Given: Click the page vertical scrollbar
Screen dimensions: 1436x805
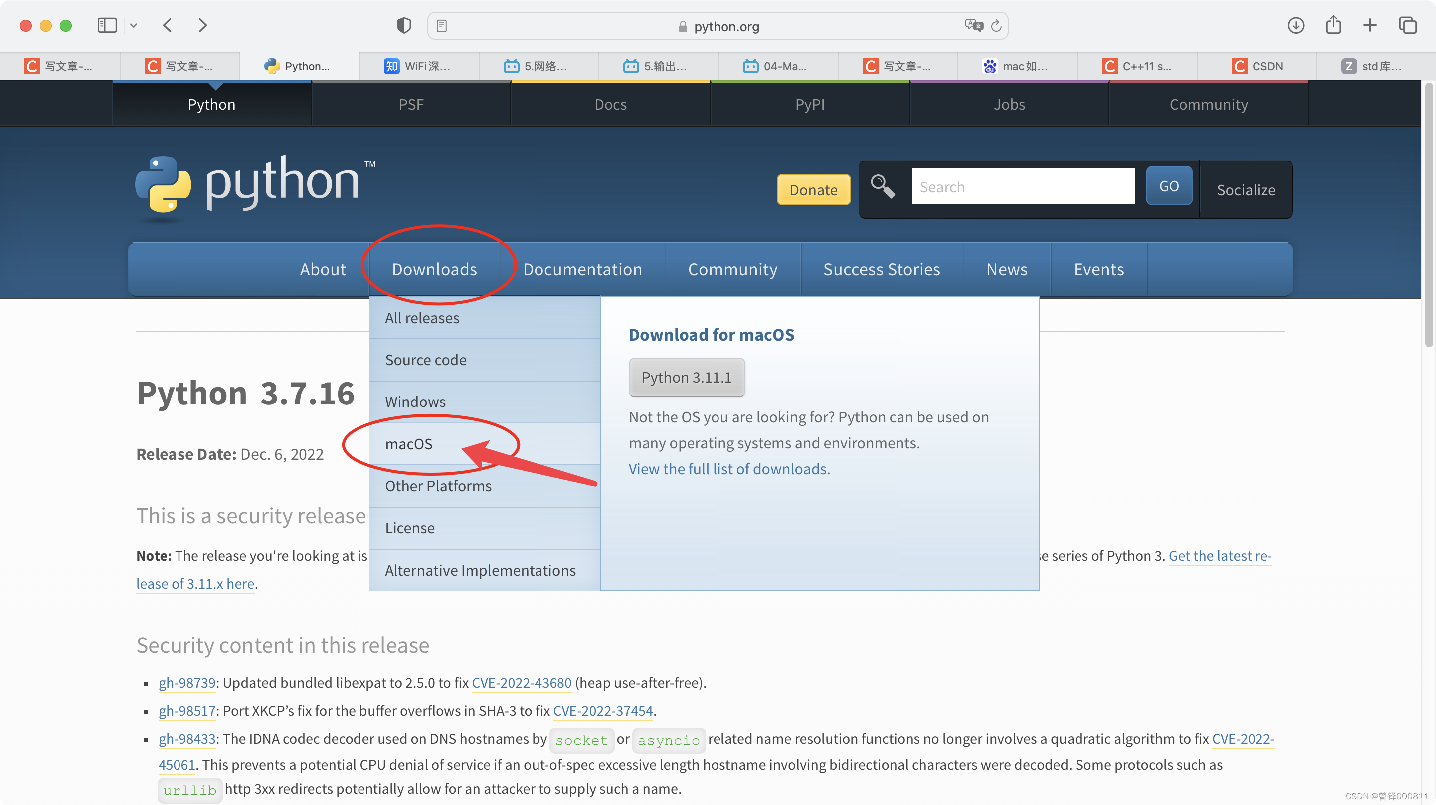Looking at the screenshot, I should 1428,214.
